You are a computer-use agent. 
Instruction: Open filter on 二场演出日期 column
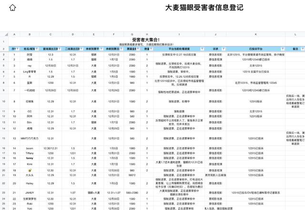click(x=81, y=49)
